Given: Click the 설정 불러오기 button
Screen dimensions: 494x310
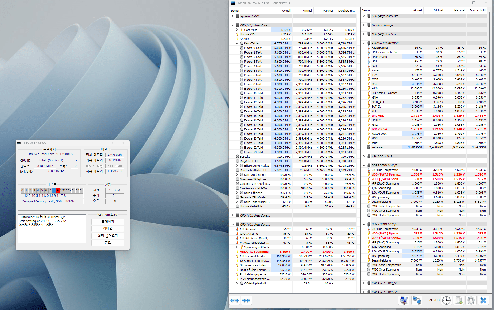Looking at the screenshot, I should pyautogui.click(x=108, y=236).
